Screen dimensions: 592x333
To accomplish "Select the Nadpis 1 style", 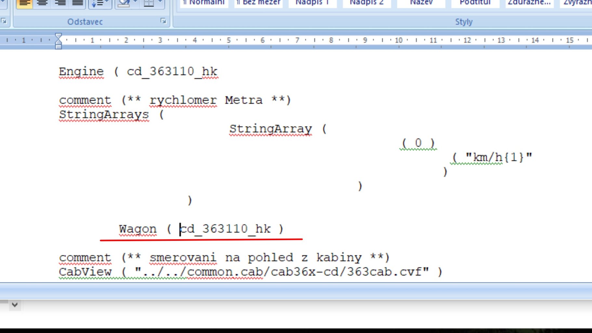I will coord(312,3).
